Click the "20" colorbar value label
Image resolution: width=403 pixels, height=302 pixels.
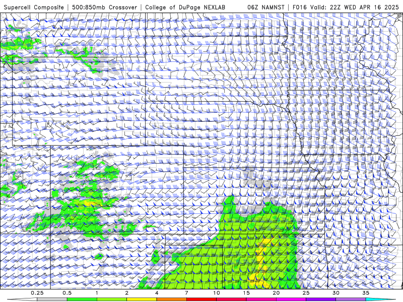click(276, 293)
